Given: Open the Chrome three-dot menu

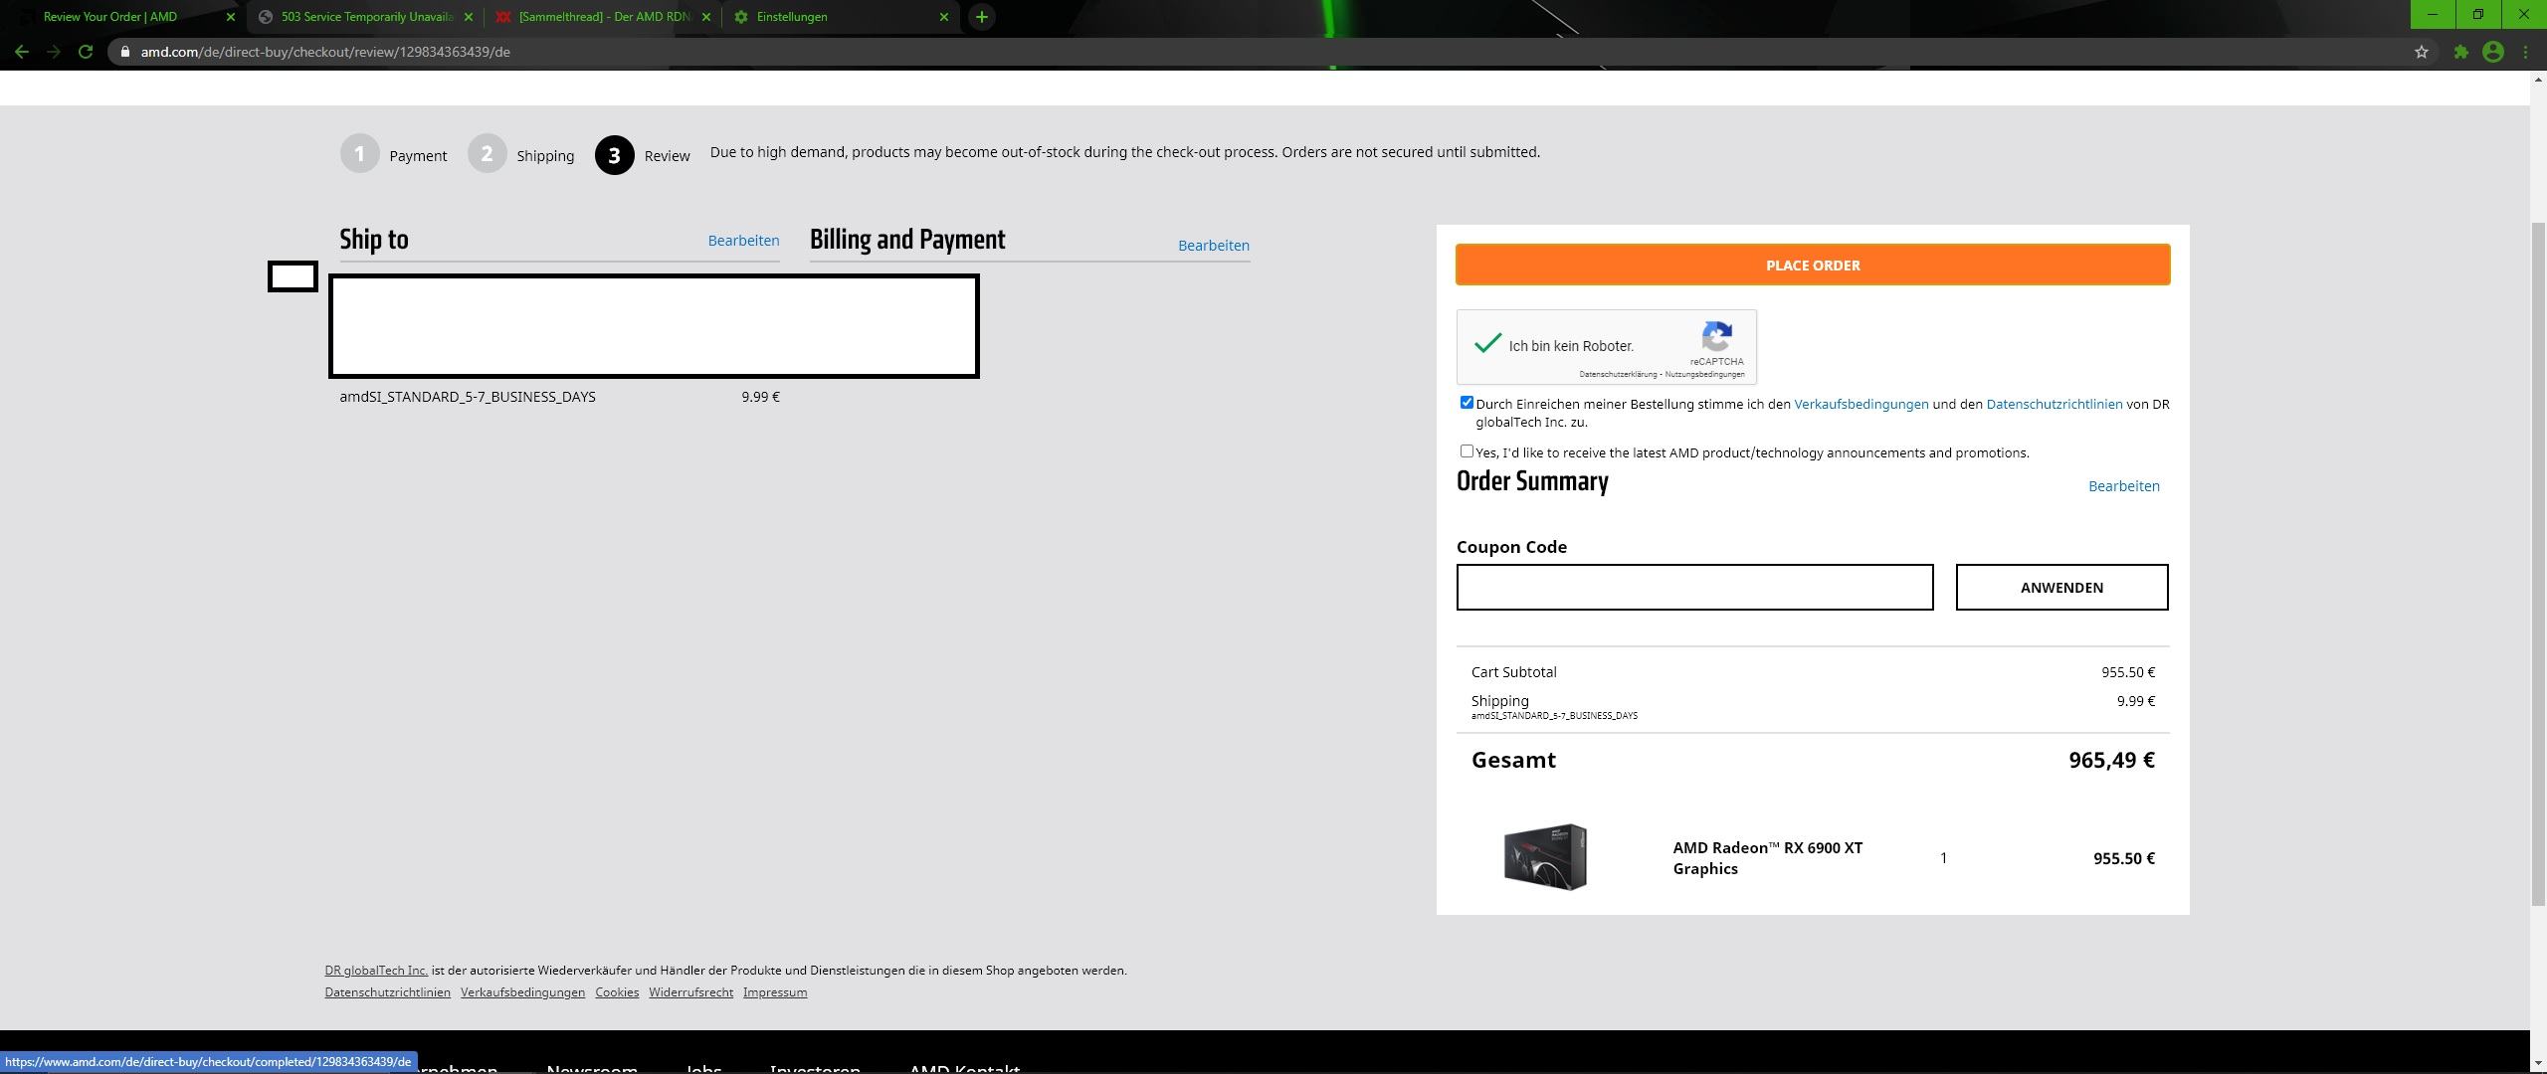Looking at the screenshot, I should pyautogui.click(x=2525, y=52).
